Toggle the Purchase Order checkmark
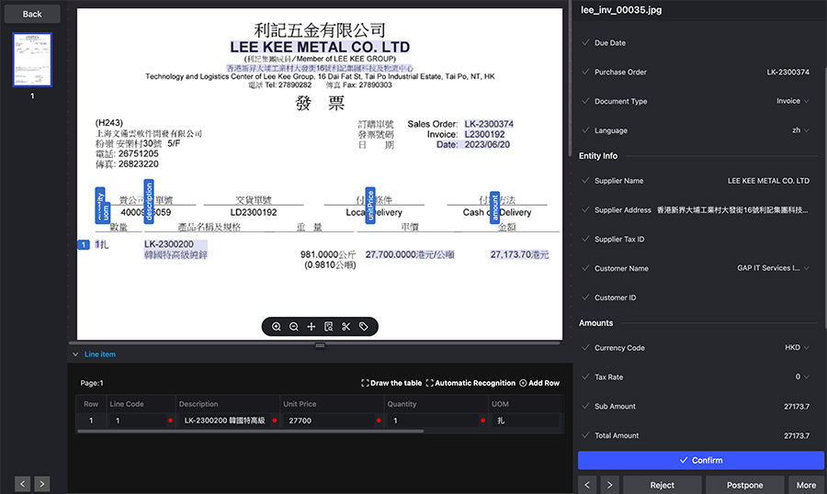 tap(585, 72)
